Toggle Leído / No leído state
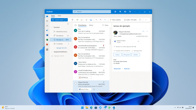The image size is (196, 110). [130, 20]
